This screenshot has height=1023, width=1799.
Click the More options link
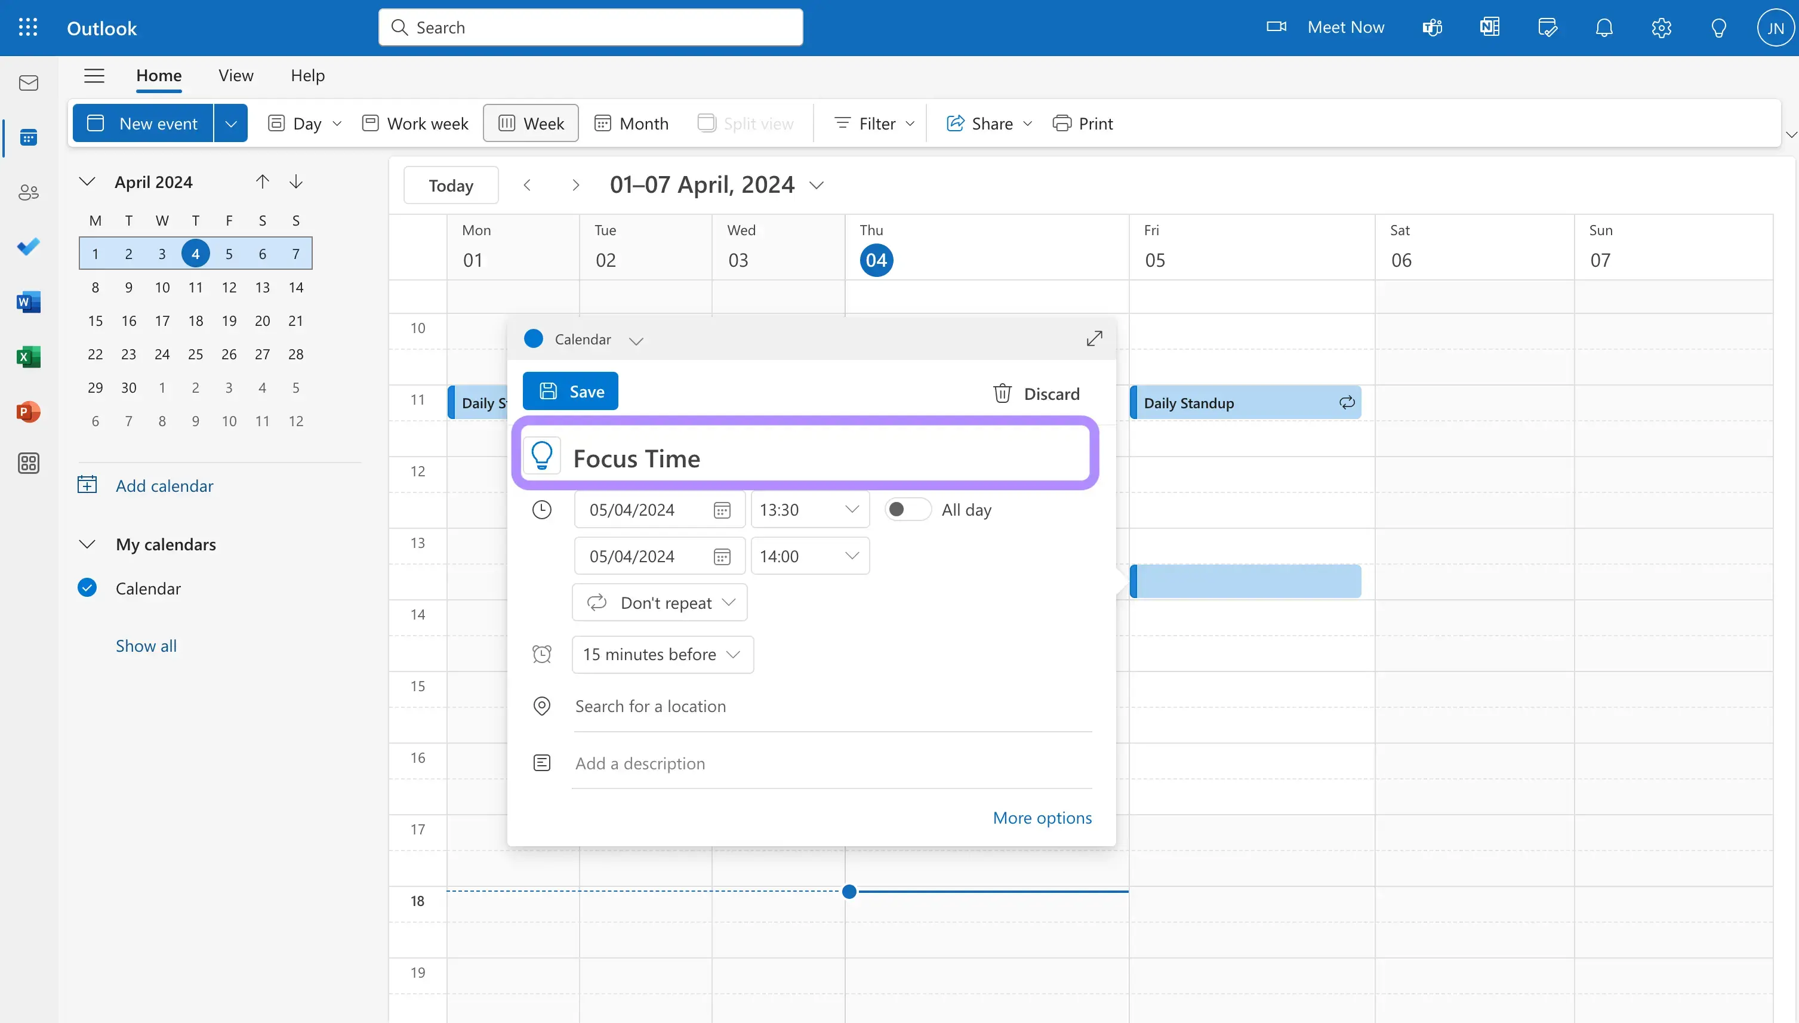[1042, 818]
